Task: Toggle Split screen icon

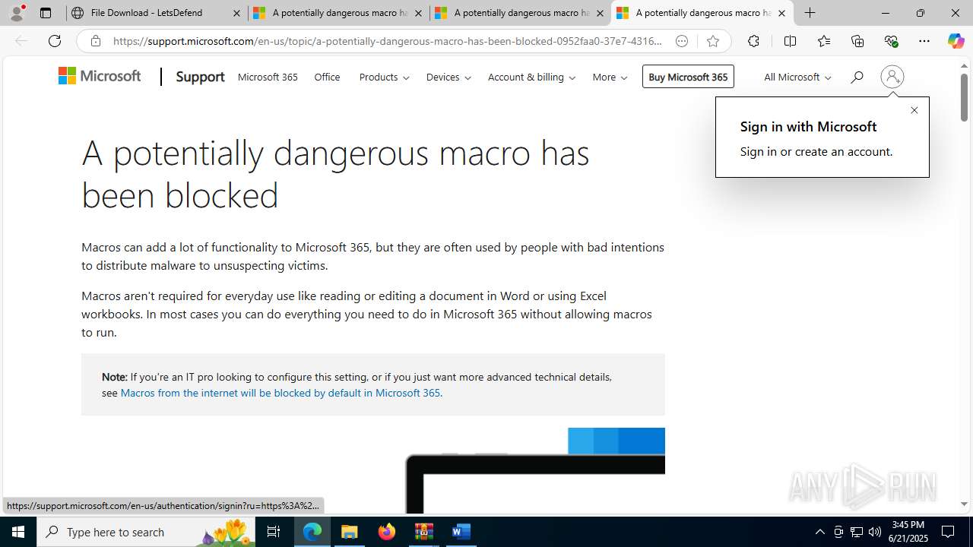Action: (x=790, y=41)
